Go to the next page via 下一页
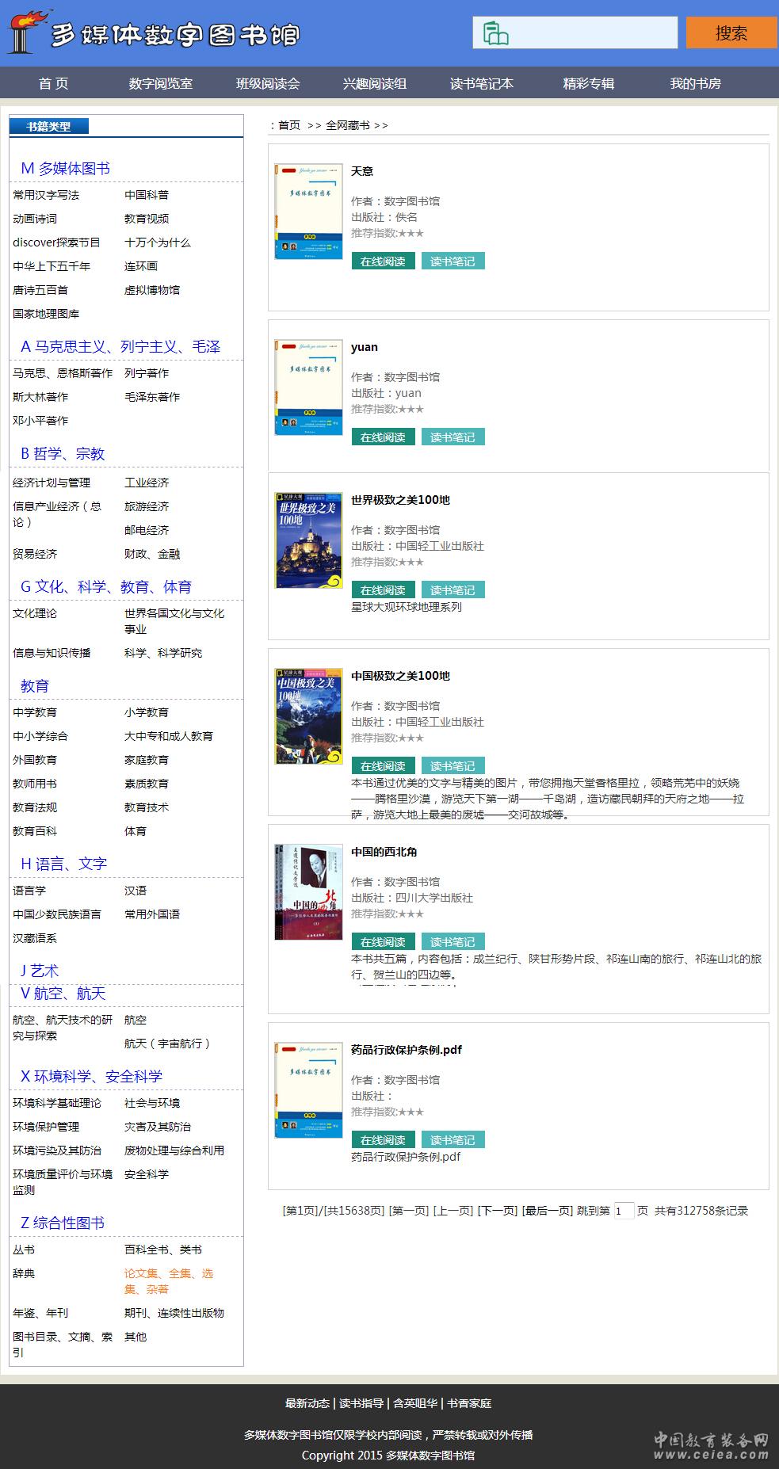779x1469 pixels. (497, 1211)
